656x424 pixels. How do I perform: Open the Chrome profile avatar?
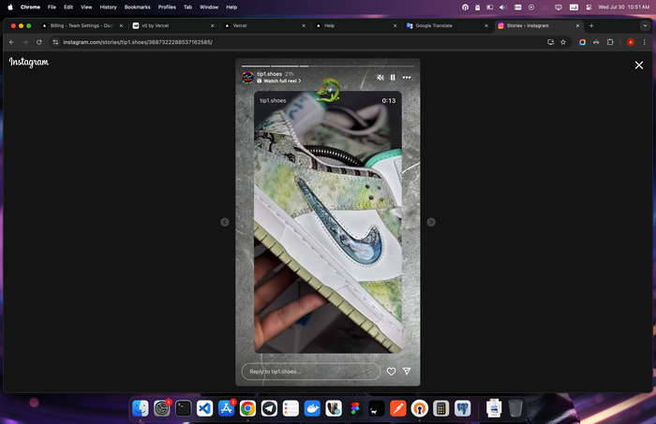coord(631,42)
